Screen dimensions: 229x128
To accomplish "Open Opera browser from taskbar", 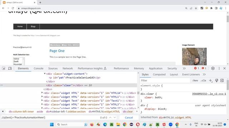I will coord(138,124).
